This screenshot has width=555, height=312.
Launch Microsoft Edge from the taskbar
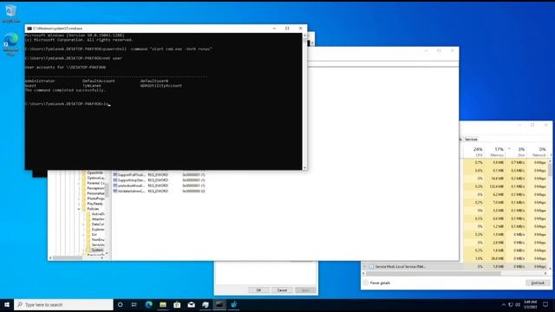(148, 304)
